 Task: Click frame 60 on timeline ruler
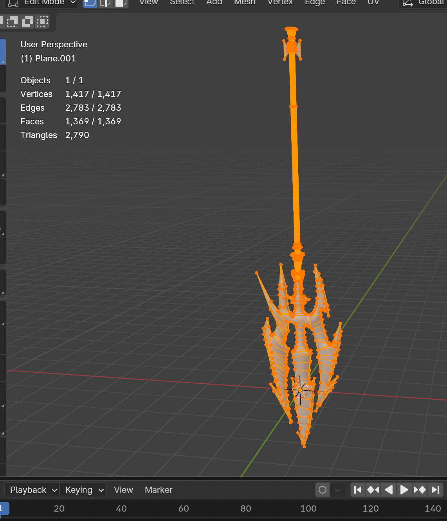[184, 508]
